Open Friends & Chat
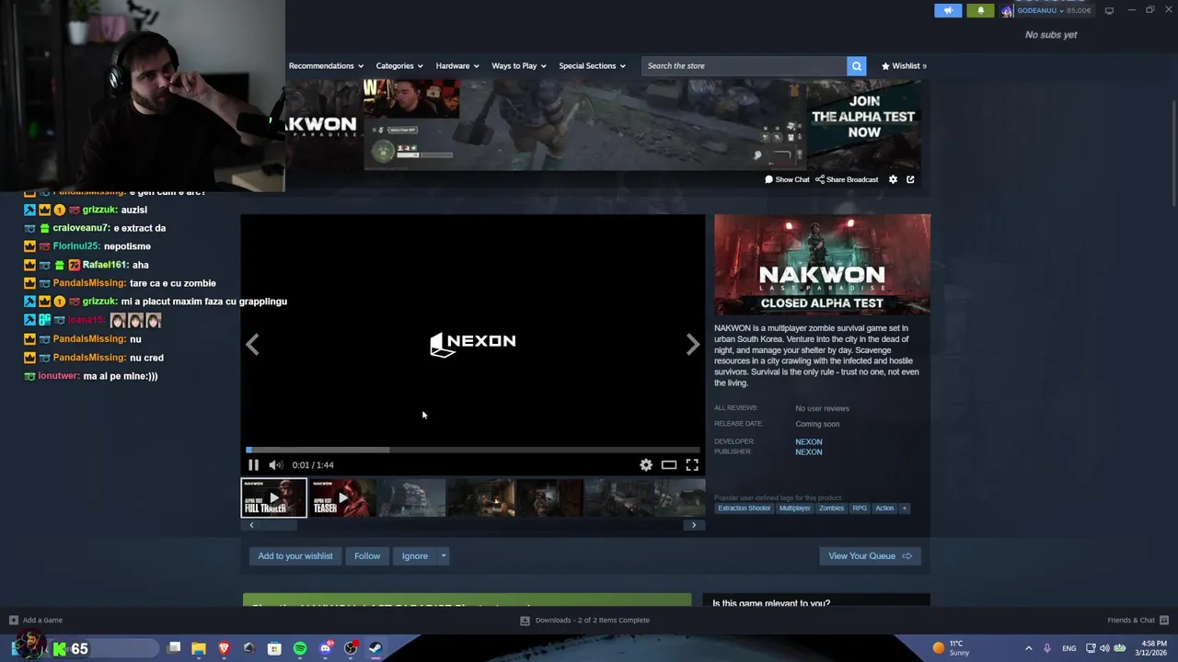The width and height of the screenshot is (1178, 662). click(x=1138, y=621)
